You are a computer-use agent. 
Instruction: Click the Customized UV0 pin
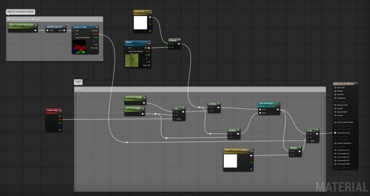[x=335, y=150]
